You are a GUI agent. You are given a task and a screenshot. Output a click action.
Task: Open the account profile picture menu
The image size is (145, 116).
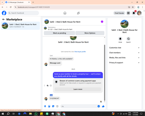click(139, 13)
